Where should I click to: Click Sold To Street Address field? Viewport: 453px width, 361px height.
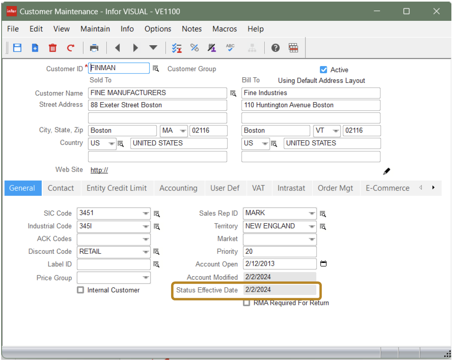pyautogui.click(x=158, y=105)
